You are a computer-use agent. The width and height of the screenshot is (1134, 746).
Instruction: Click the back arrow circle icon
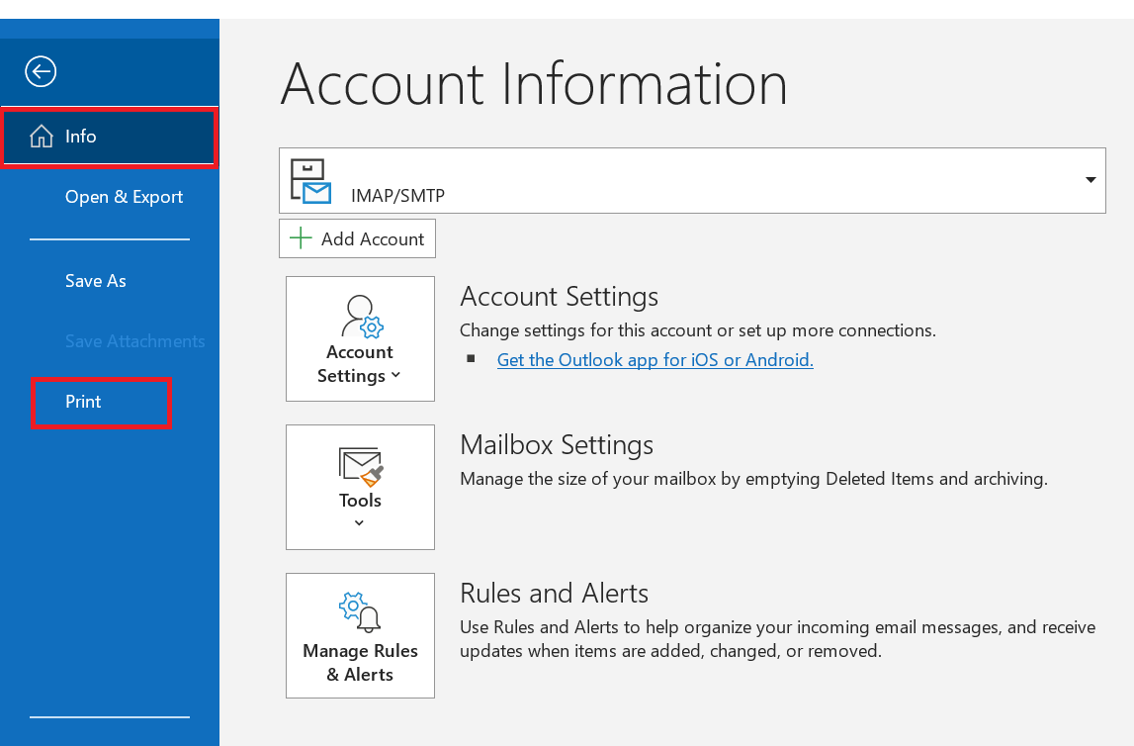[x=41, y=71]
